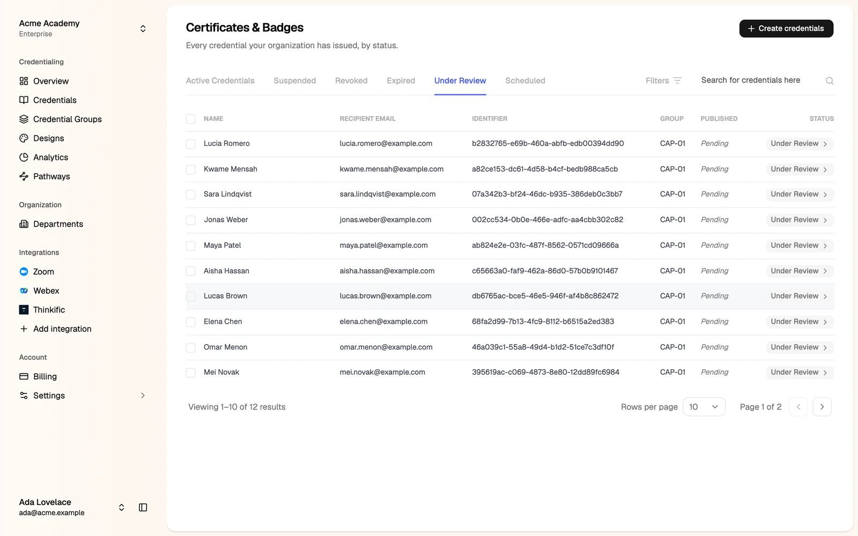Focus the Search for credentials field

[761, 80]
